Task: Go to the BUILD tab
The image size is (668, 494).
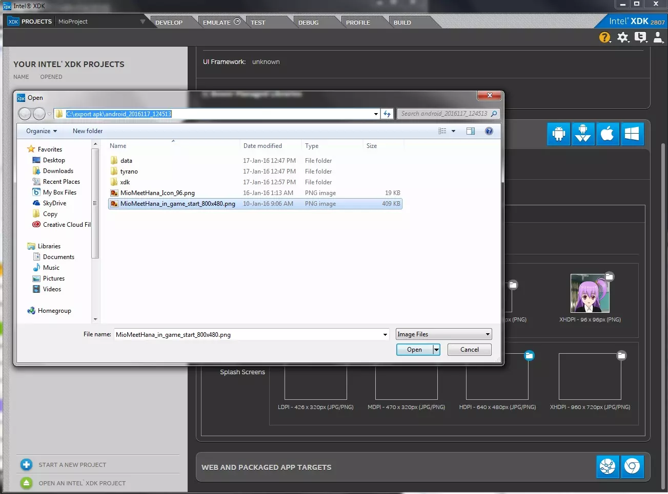Action: point(402,23)
